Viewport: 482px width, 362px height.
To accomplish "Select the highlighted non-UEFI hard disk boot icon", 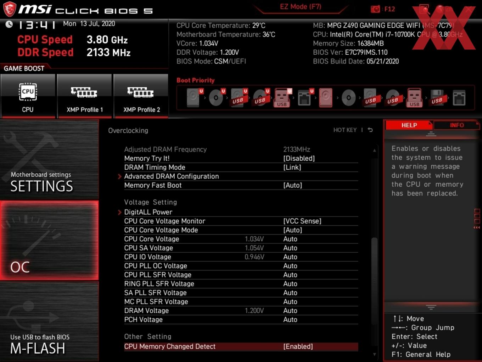I will [326, 98].
